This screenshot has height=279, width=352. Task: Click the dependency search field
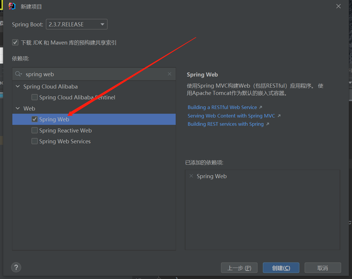tap(94, 74)
